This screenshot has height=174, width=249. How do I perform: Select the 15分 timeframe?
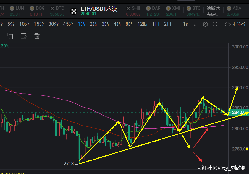[39, 24]
